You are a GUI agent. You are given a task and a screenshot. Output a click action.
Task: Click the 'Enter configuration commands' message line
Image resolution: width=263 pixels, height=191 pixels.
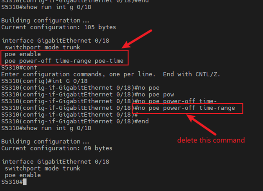point(111,74)
